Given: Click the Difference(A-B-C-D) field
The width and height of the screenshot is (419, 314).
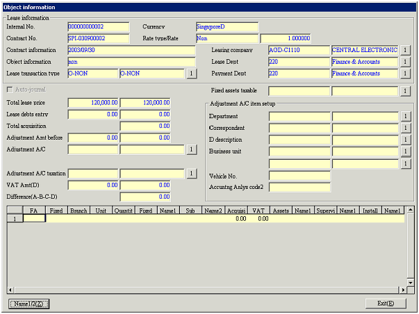Looking at the screenshot, I should 145,197.
